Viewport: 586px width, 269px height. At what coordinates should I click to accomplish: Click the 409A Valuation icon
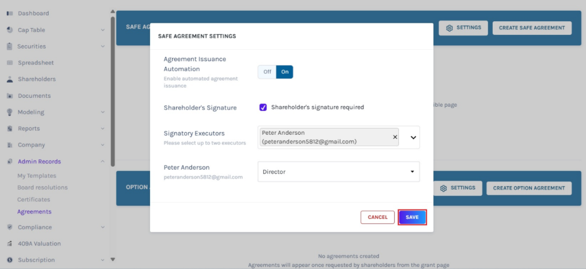(x=10, y=244)
